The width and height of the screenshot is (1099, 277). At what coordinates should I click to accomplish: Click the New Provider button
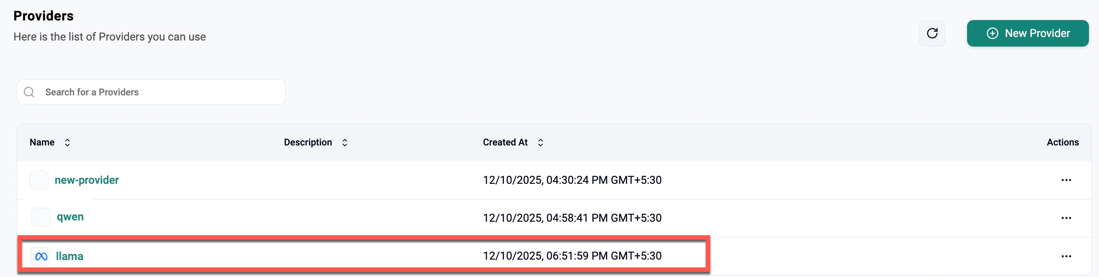click(x=1027, y=34)
